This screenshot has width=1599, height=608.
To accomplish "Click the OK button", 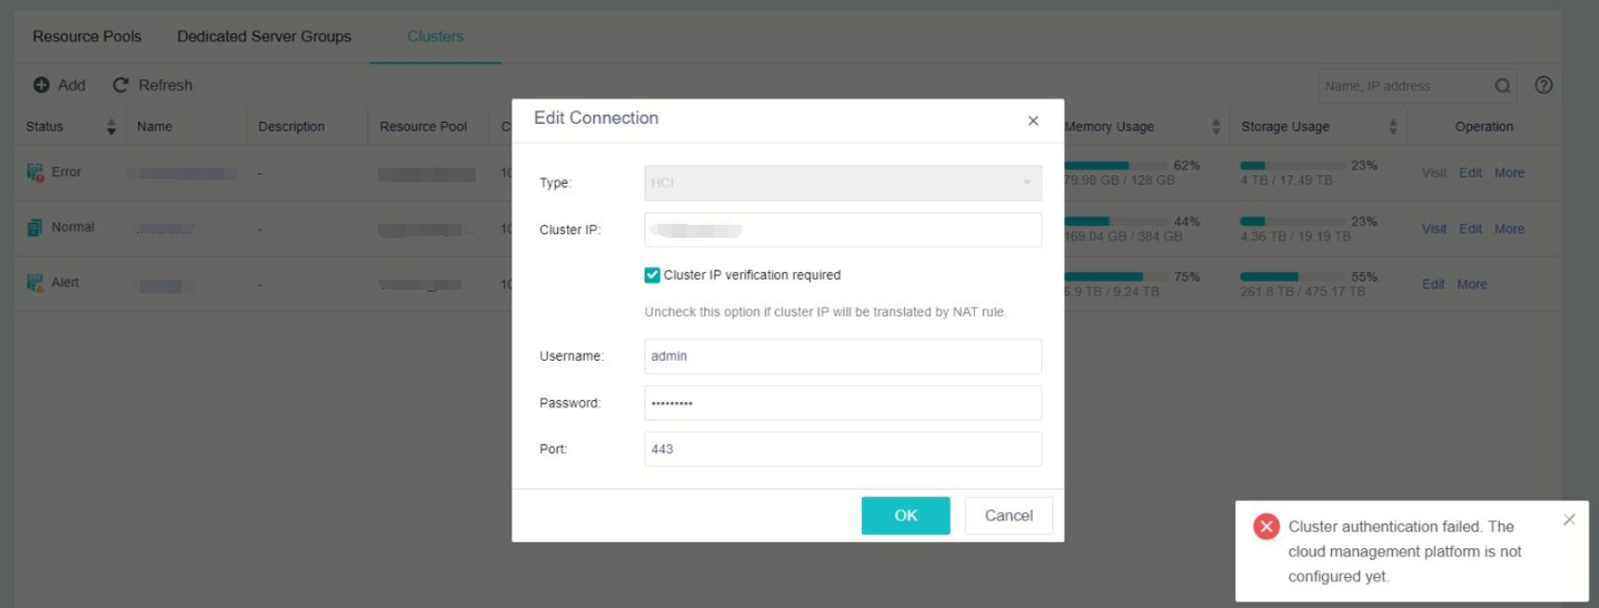I will [905, 516].
